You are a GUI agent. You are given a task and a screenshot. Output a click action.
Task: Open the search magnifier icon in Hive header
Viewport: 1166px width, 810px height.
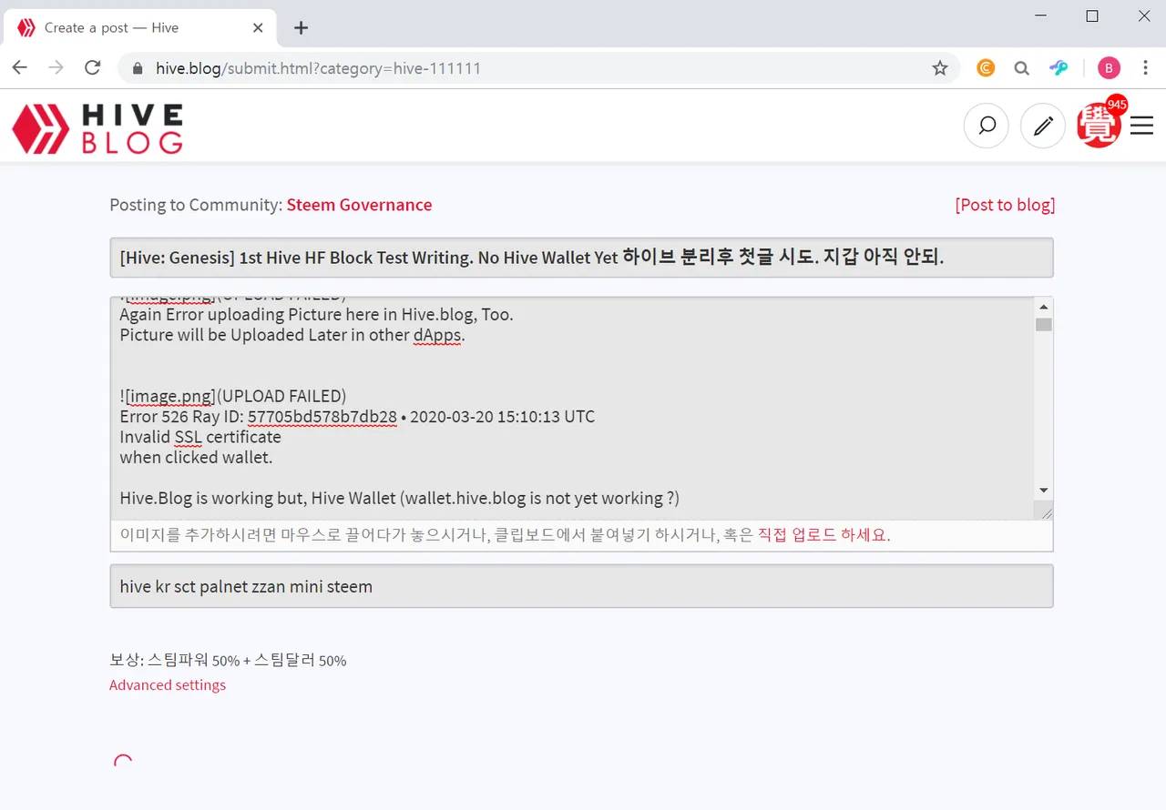[x=987, y=126]
